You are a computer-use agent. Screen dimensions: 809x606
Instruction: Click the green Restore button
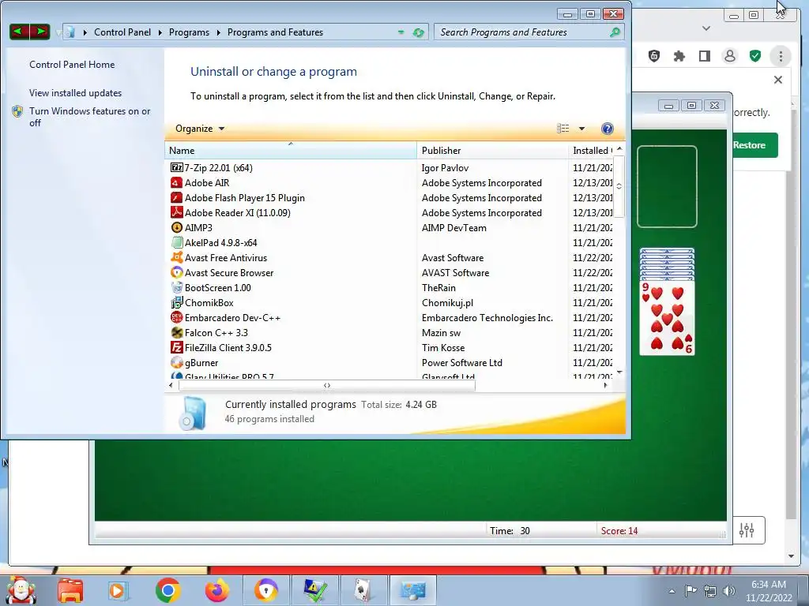tap(755, 145)
